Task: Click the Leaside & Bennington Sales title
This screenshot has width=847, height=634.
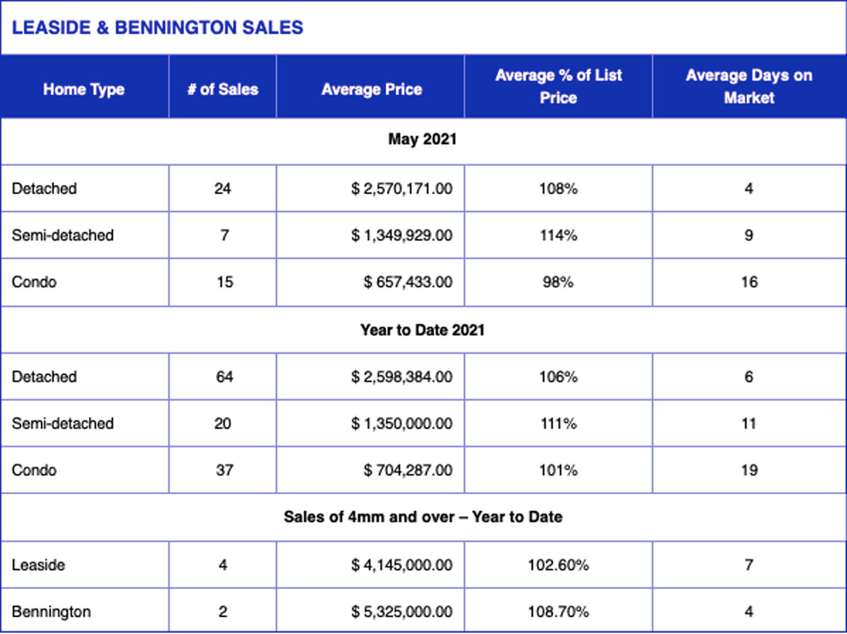Action: [x=158, y=28]
